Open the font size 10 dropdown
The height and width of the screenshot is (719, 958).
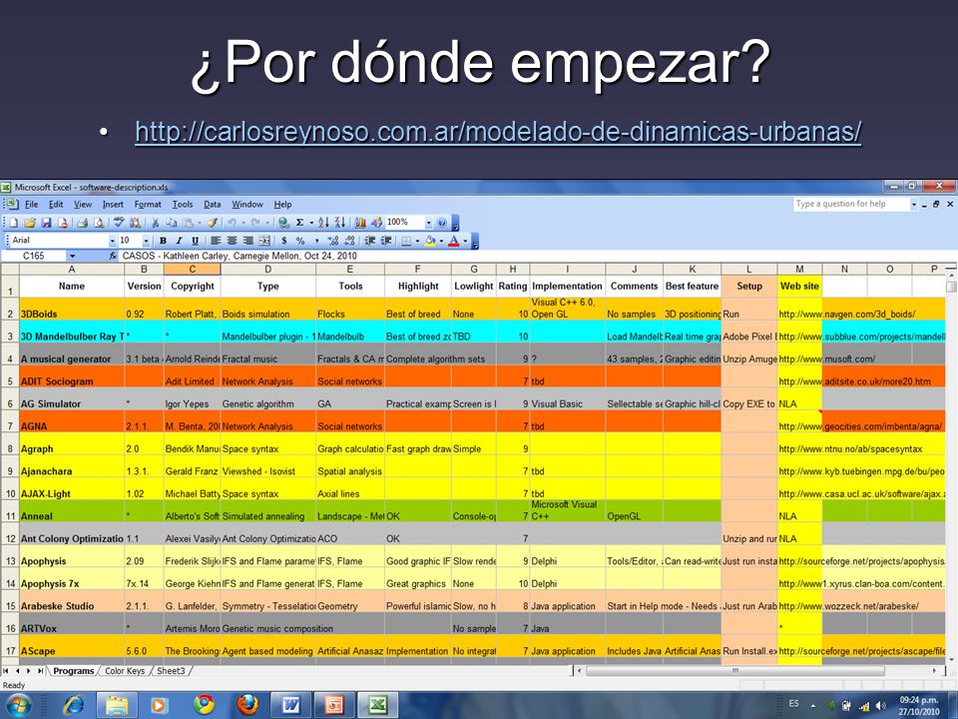click(146, 241)
